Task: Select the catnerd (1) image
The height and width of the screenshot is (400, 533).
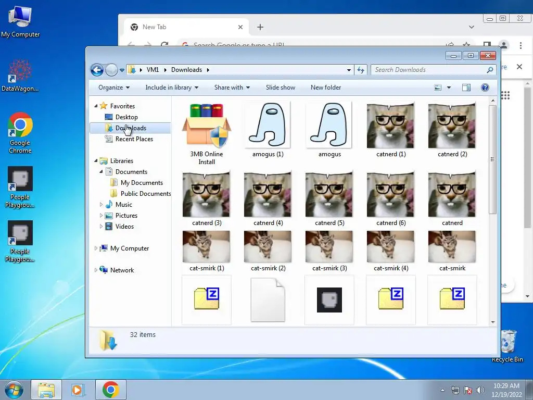Action: [x=390, y=130]
